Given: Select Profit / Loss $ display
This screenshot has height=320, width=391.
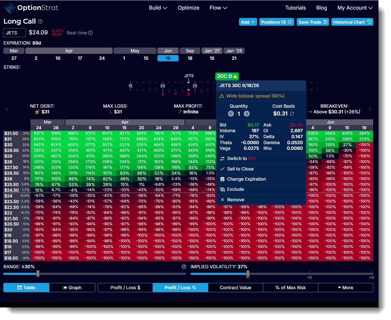Looking at the screenshot, I should (125, 288).
